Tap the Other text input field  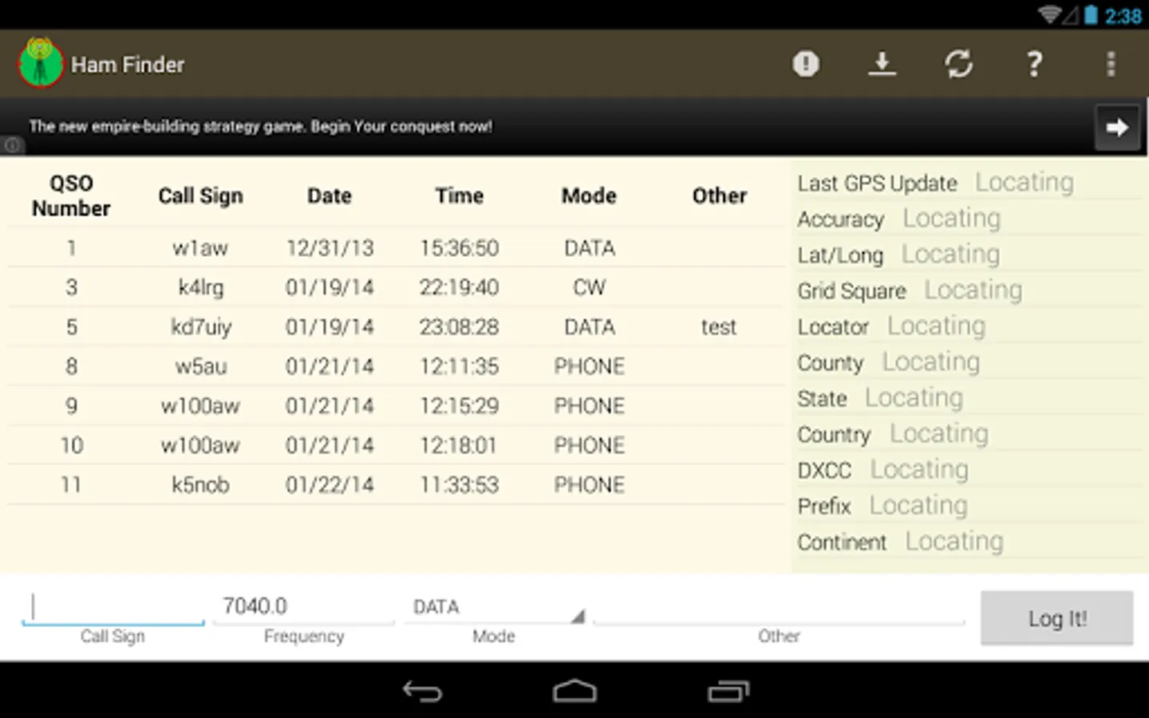(x=779, y=608)
